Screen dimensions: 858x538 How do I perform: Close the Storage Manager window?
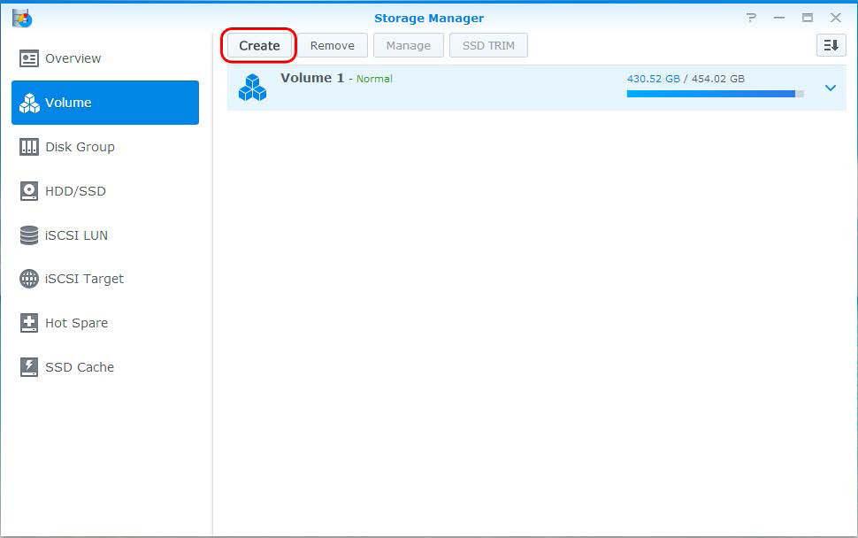click(x=836, y=18)
